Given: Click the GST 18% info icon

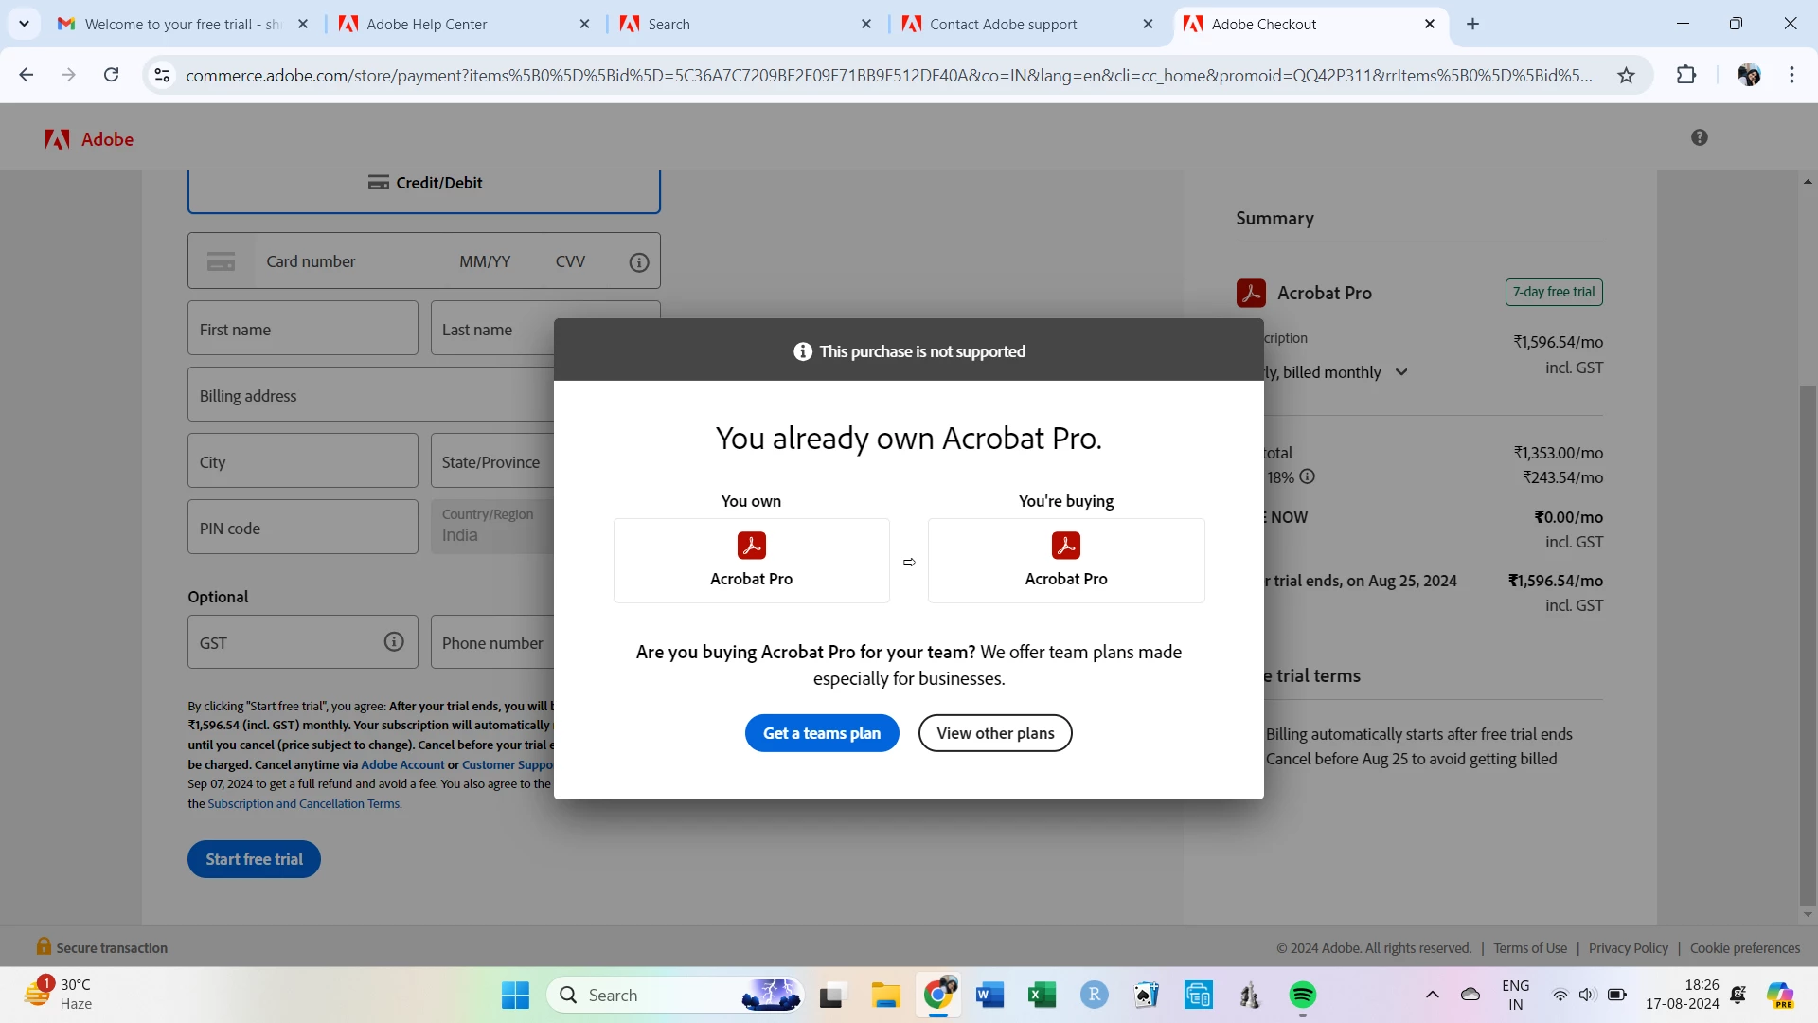Looking at the screenshot, I should [x=1308, y=476].
